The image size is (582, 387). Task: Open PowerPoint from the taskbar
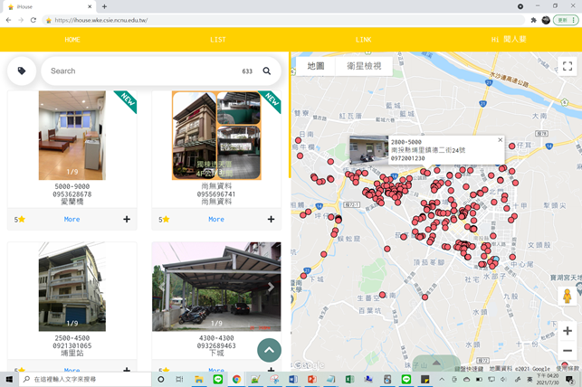coord(311,379)
